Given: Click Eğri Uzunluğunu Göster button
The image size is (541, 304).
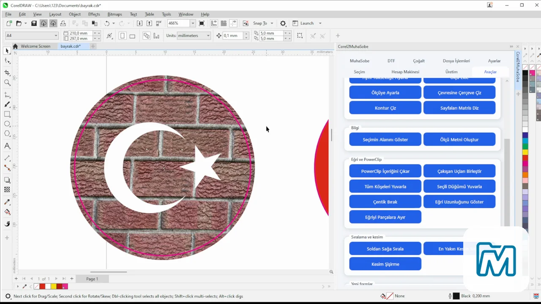Looking at the screenshot, I should tap(459, 202).
